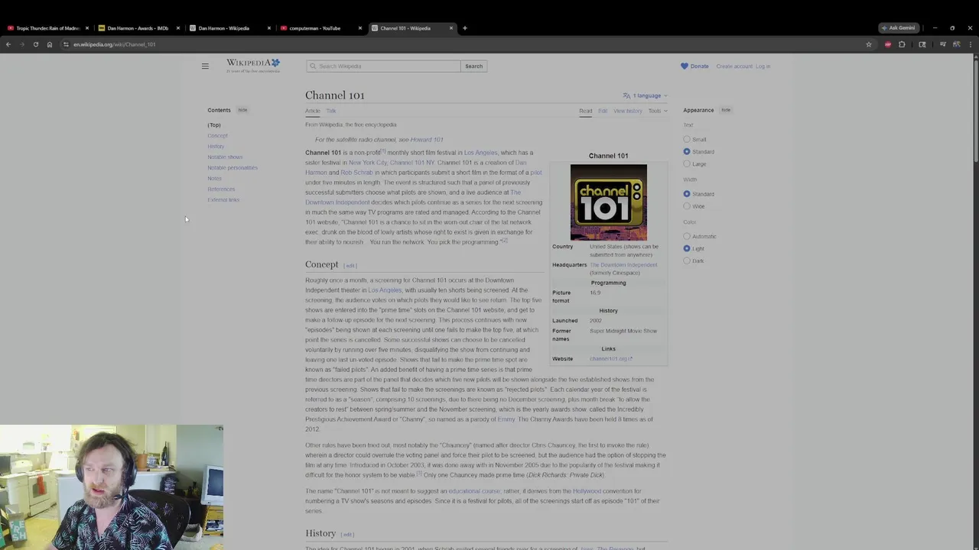Bookmark this page with the star icon
The width and height of the screenshot is (979, 550).
point(868,44)
